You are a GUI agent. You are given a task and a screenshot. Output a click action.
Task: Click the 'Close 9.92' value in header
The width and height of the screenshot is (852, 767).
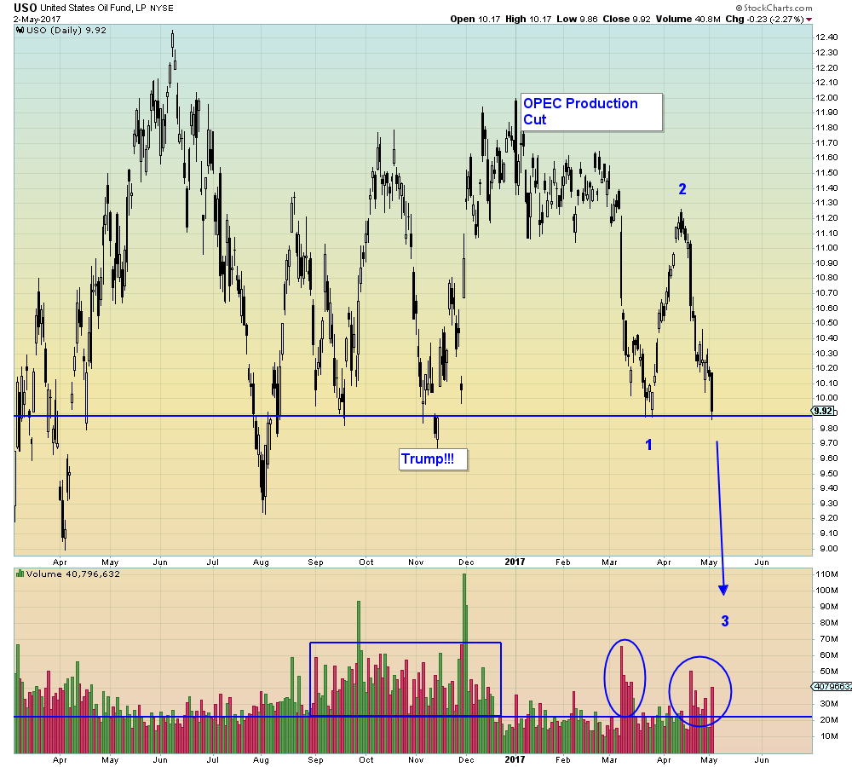click(x=626, y=19)
